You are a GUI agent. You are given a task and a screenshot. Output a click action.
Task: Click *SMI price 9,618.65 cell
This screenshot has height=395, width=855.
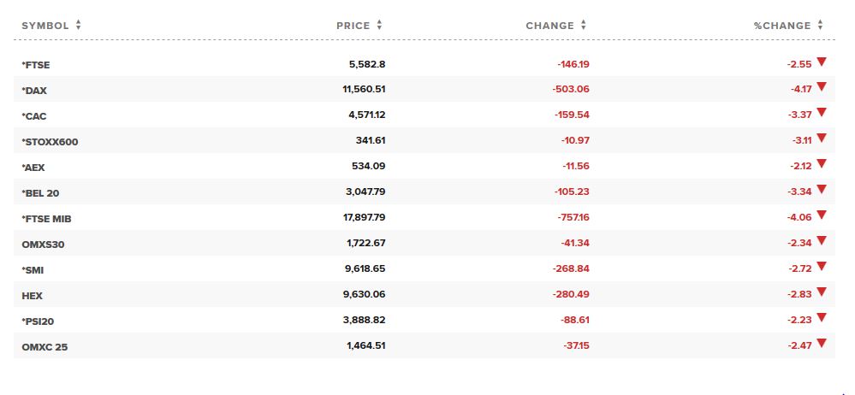tap(366, 268)
